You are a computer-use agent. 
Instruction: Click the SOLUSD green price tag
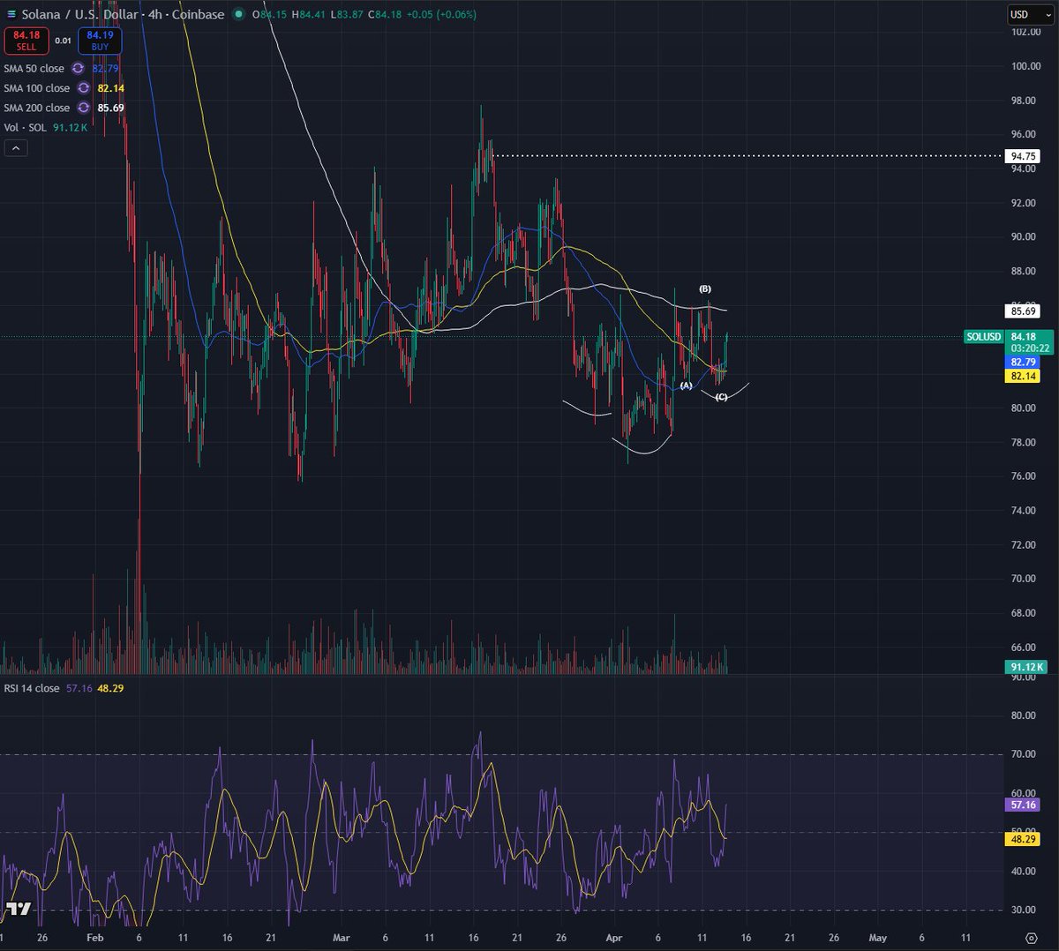(984, 337)
